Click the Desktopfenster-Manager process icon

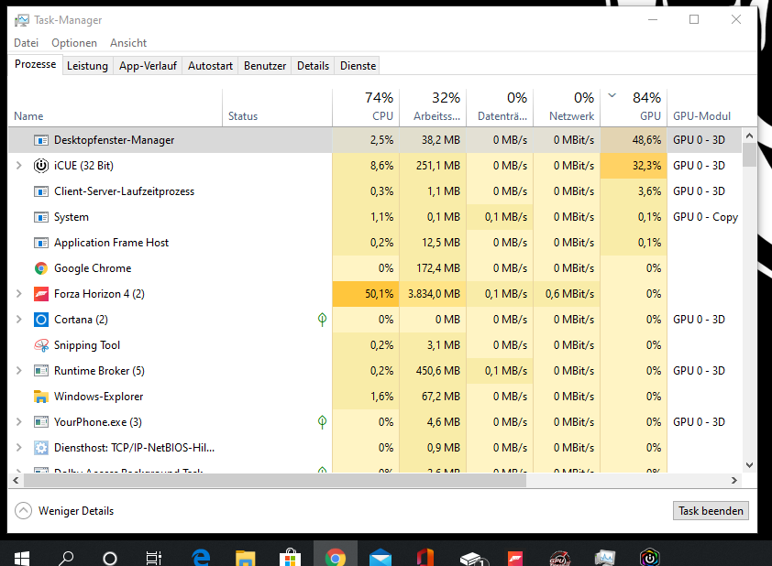(41, 140)
